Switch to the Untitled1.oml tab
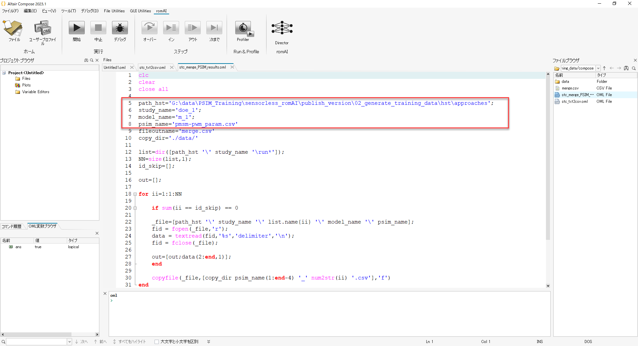This screenshot has height=346, width=638. tap(115, 68)
